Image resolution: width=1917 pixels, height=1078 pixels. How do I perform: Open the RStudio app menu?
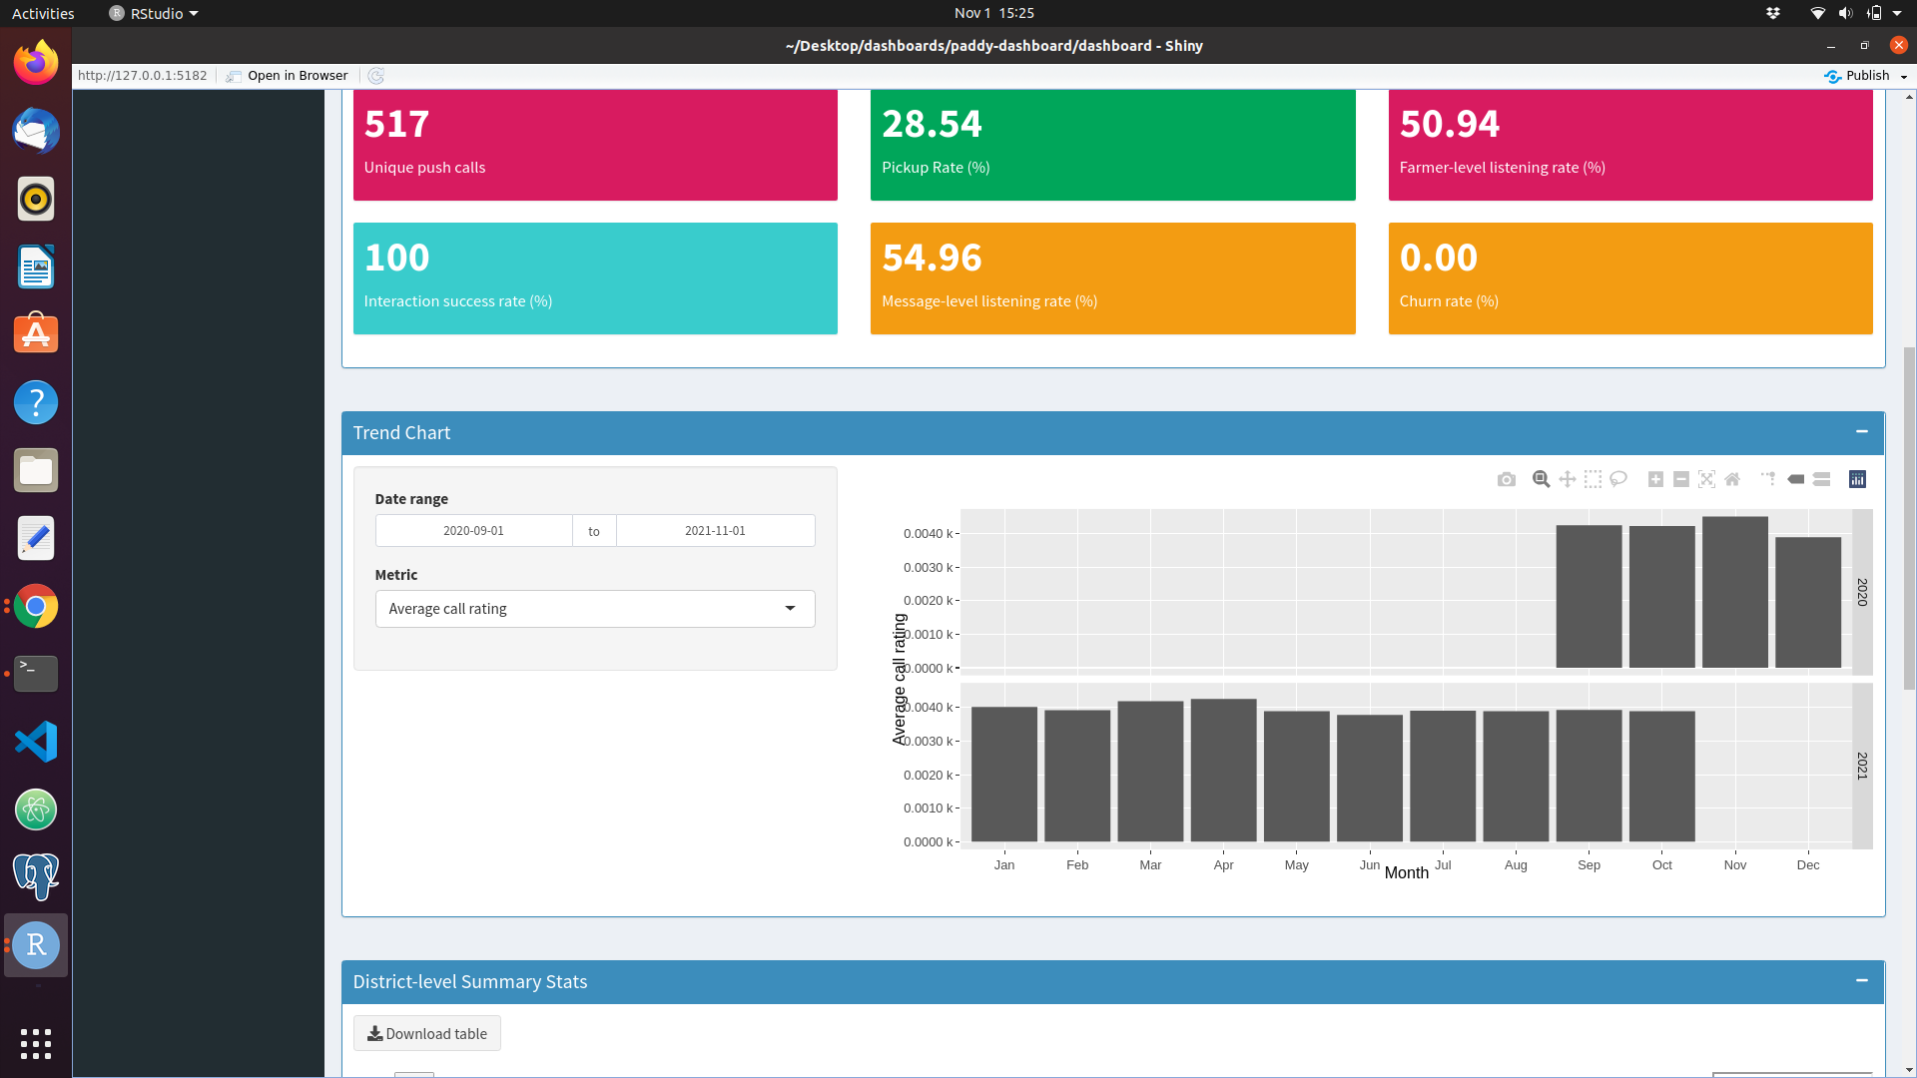(x=155, y=13)
